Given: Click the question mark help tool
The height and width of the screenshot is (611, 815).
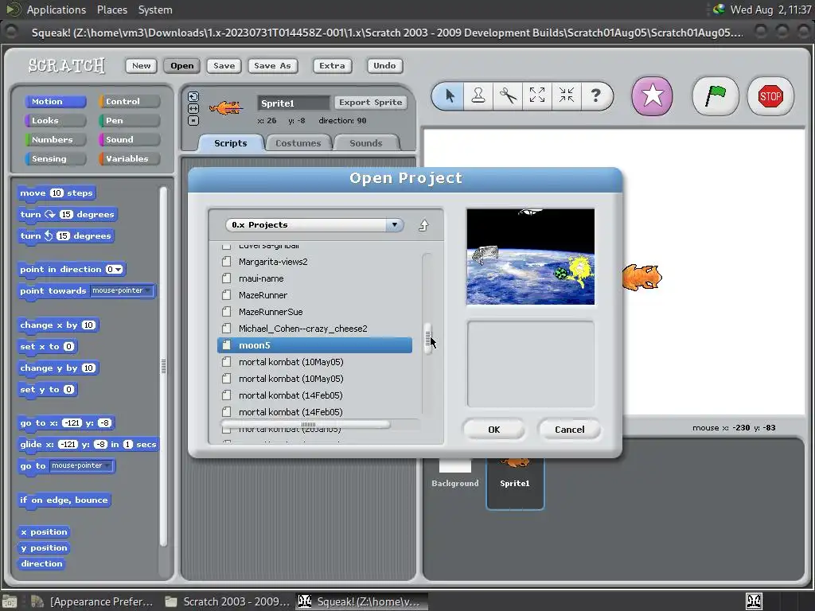Looking at the screenshot, I should pyautogui.click(x=595, y=95).
